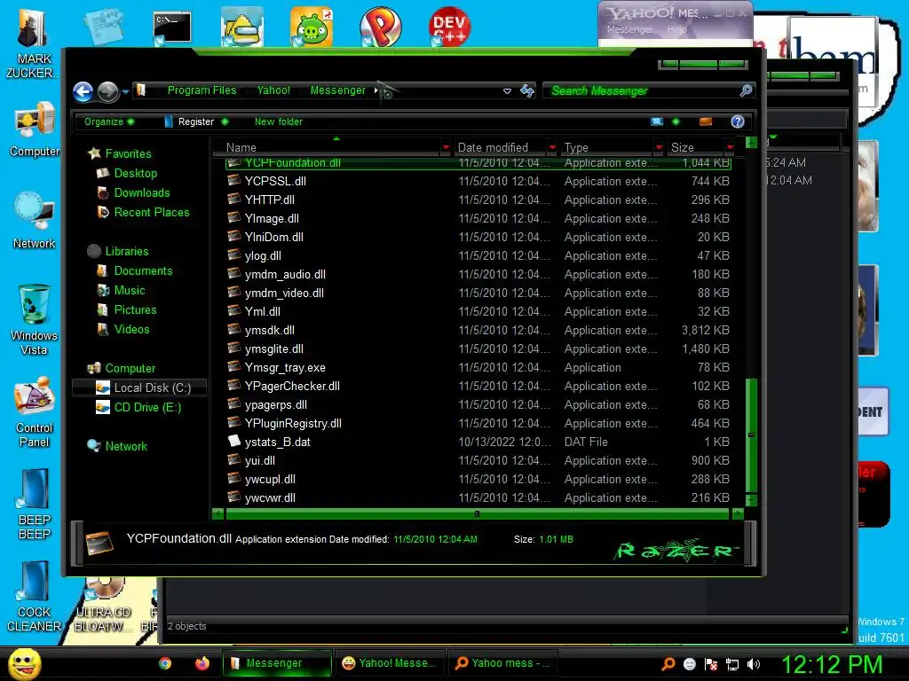Select the Pictures library
This screenshot has height=681, width=909.
(x=135, y=309)
